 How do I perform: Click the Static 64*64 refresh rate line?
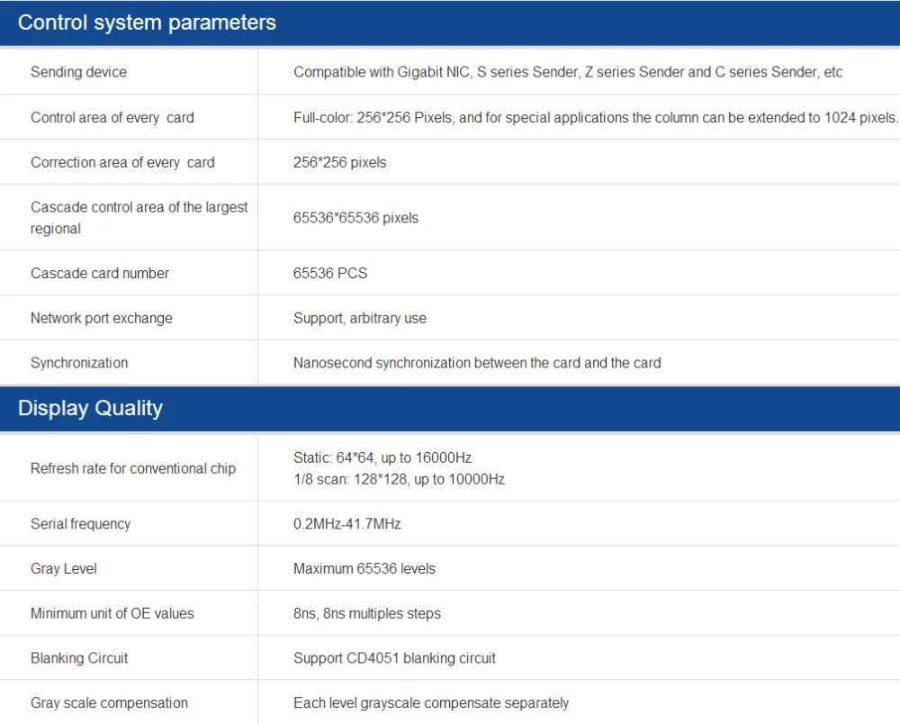[382, 457]
